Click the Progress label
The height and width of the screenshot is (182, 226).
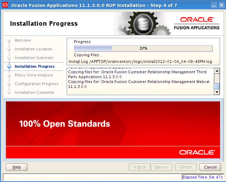click(82, 42)
